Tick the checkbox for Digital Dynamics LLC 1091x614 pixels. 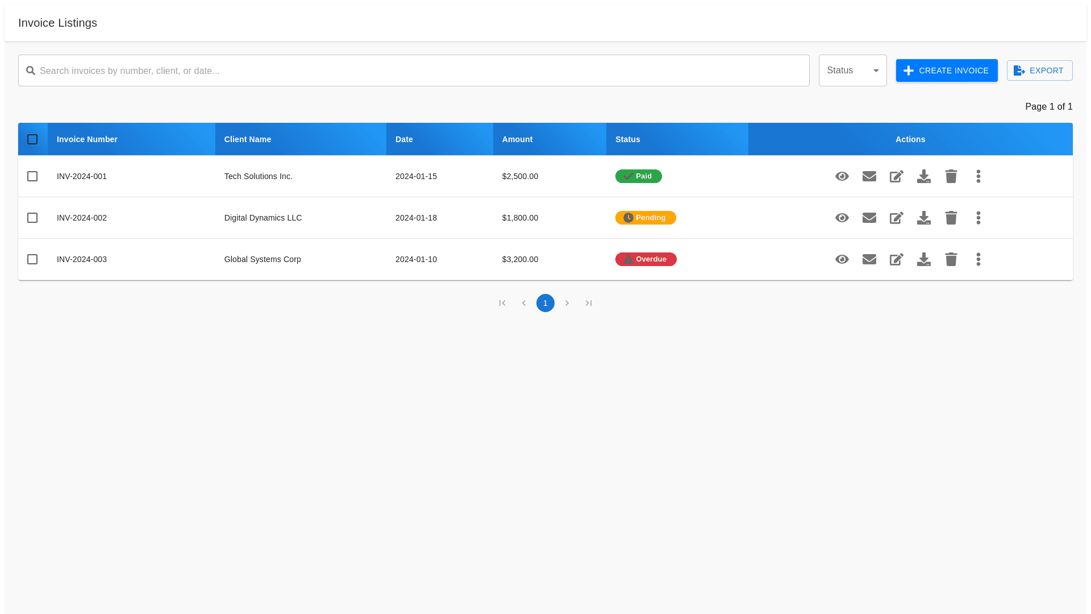32,218
